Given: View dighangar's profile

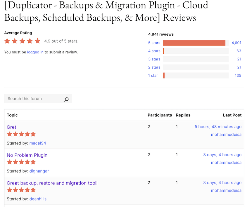Looking at the screenshot, I should point(39,171).
